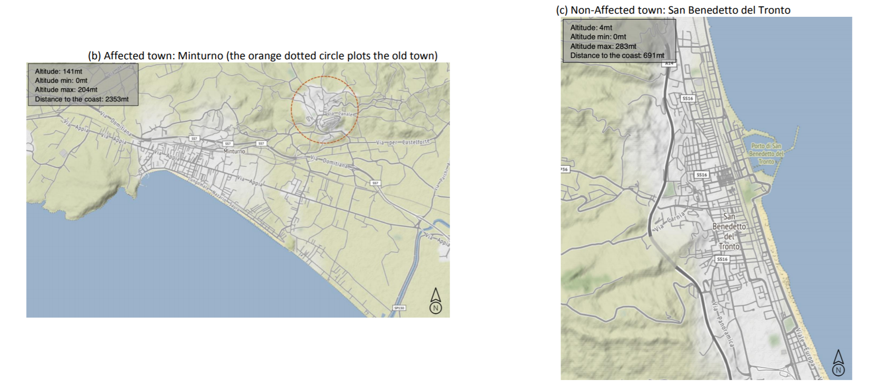892x389 pixels.
Task: Click the "(c) Non-Affected town" caption
Action: coord(673,10)
